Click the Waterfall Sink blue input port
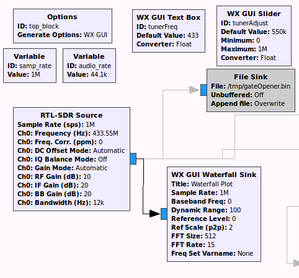The height and width of the screenshot is (278, 299). (x=164, y=214)
